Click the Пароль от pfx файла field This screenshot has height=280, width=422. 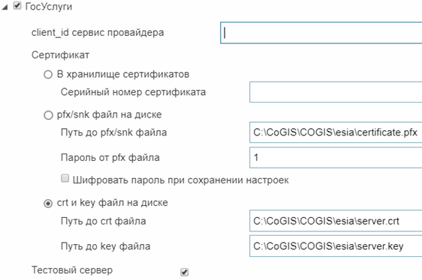click(336, 157)
